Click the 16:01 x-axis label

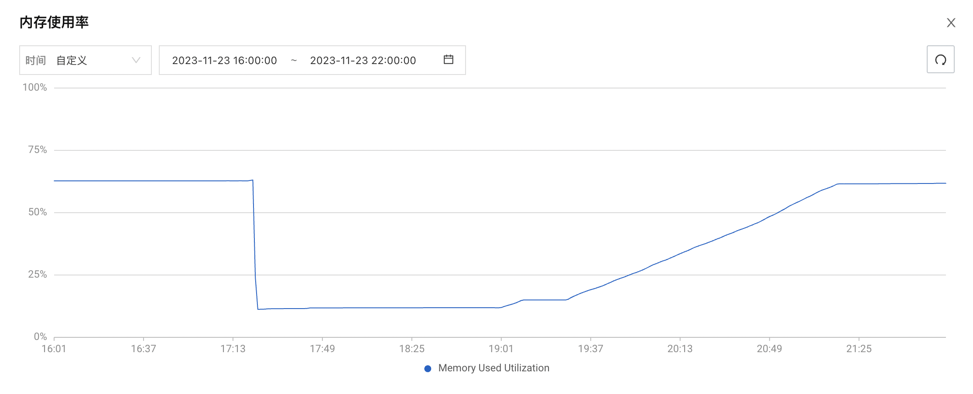point(54,349)
